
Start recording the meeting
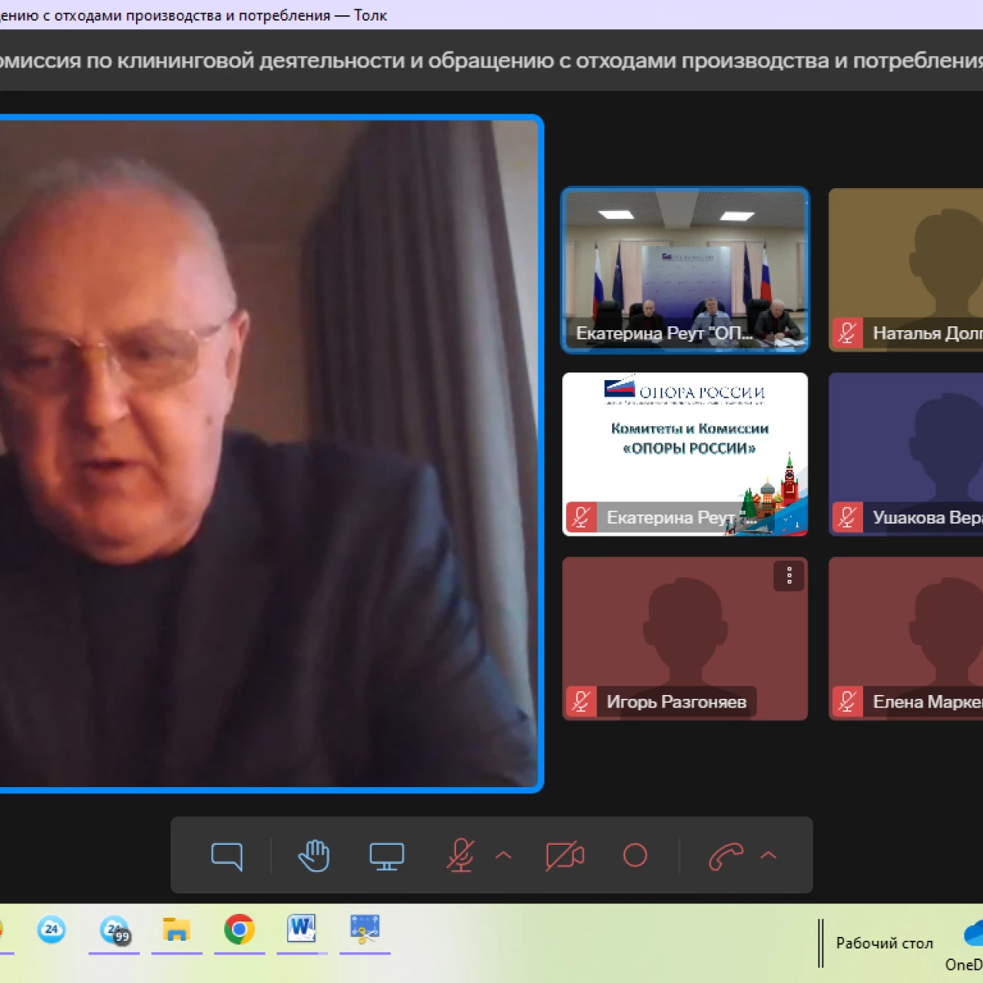coord(635,856)
